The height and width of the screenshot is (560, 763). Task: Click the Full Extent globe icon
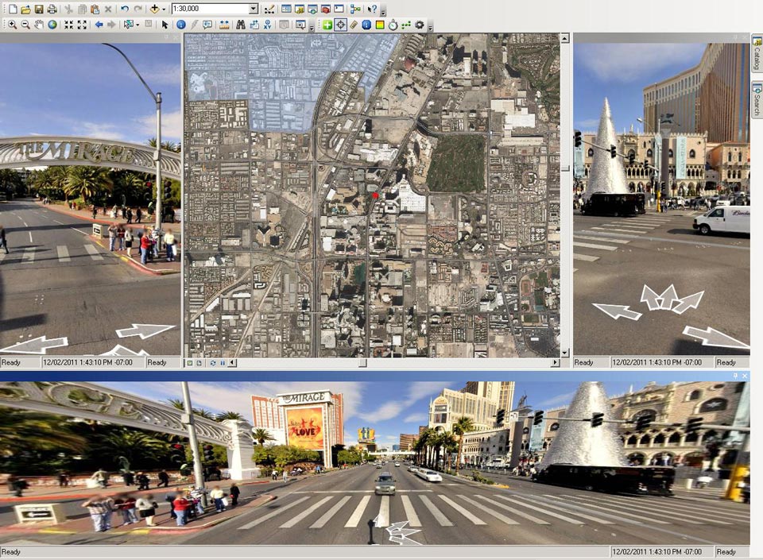coord(52,25)
